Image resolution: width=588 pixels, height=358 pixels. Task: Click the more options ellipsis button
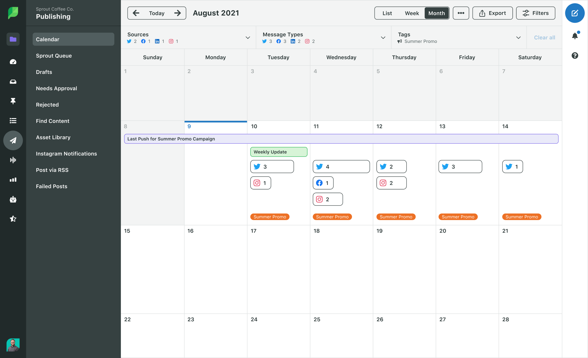pyautogui.click(x=461, y=13)
